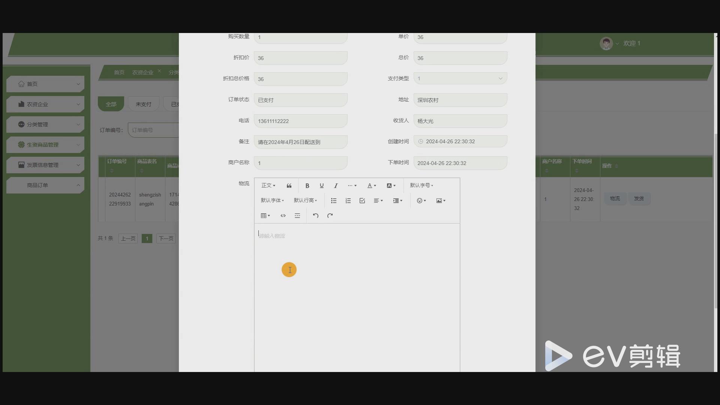Click the underline icon in the editor

tap(322, 186)
